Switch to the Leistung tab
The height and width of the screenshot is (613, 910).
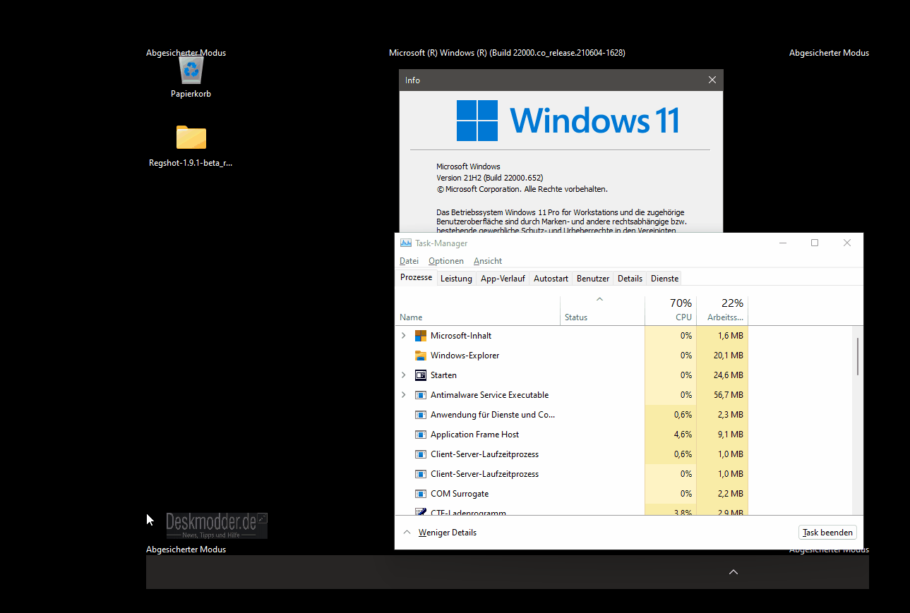tap(456, 278)
